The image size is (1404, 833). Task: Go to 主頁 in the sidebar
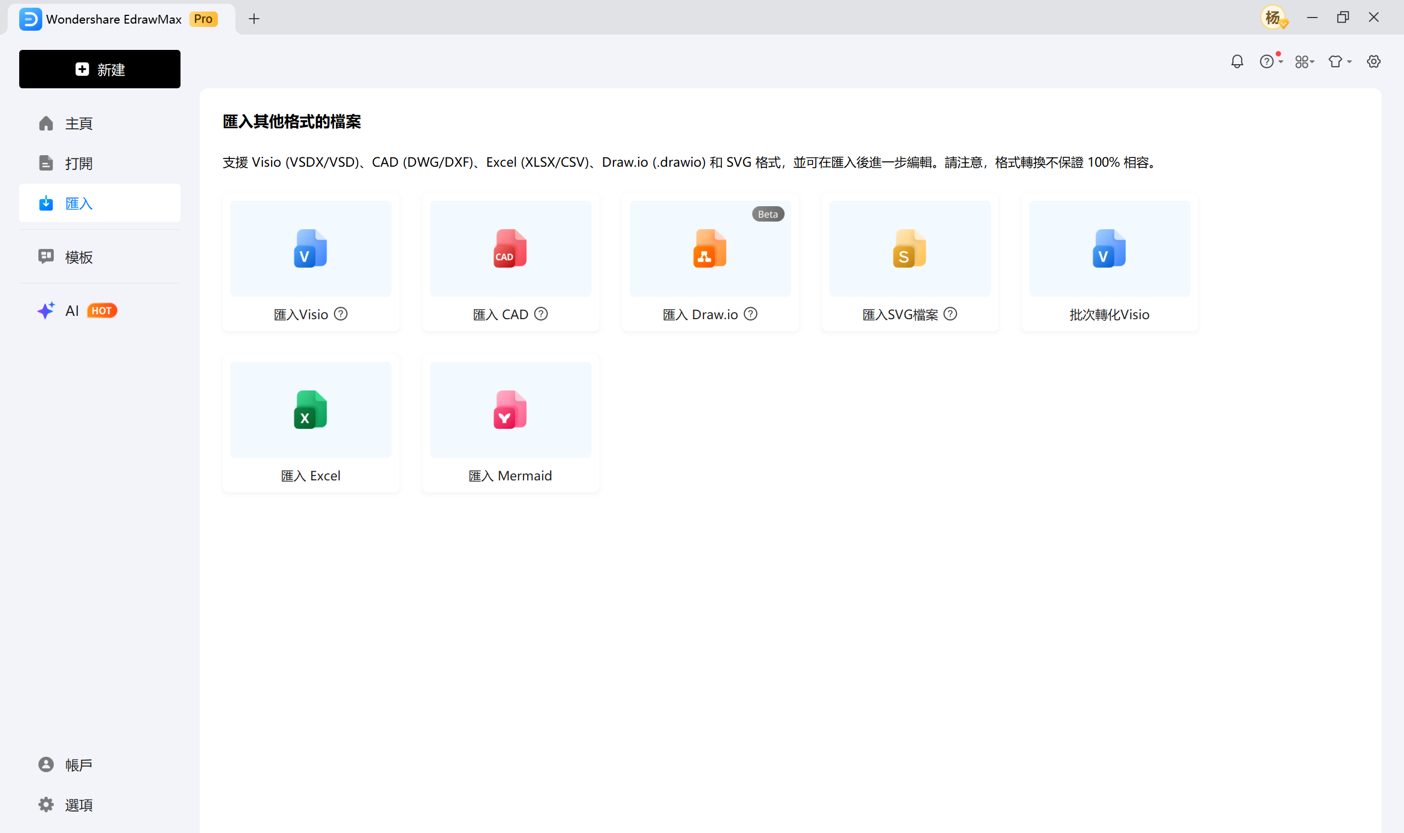(x=78, y=123)
